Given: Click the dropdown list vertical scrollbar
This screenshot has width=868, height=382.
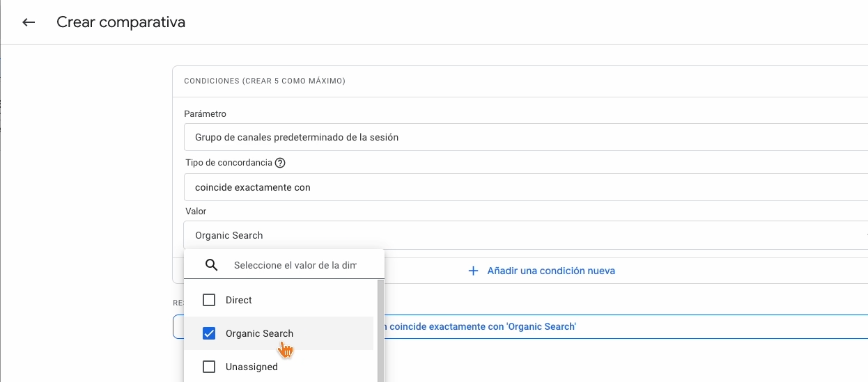Looking at the screenshot, I should coord(380,331).
